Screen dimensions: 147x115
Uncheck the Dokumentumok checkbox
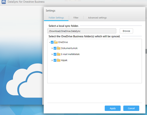(x=55, y=48)
